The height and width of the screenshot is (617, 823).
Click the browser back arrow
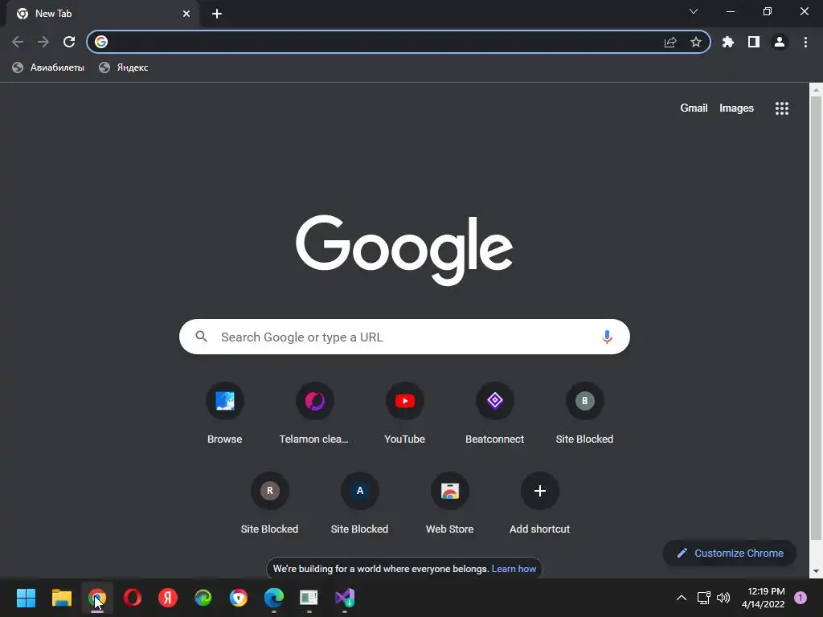coord(18,42)
